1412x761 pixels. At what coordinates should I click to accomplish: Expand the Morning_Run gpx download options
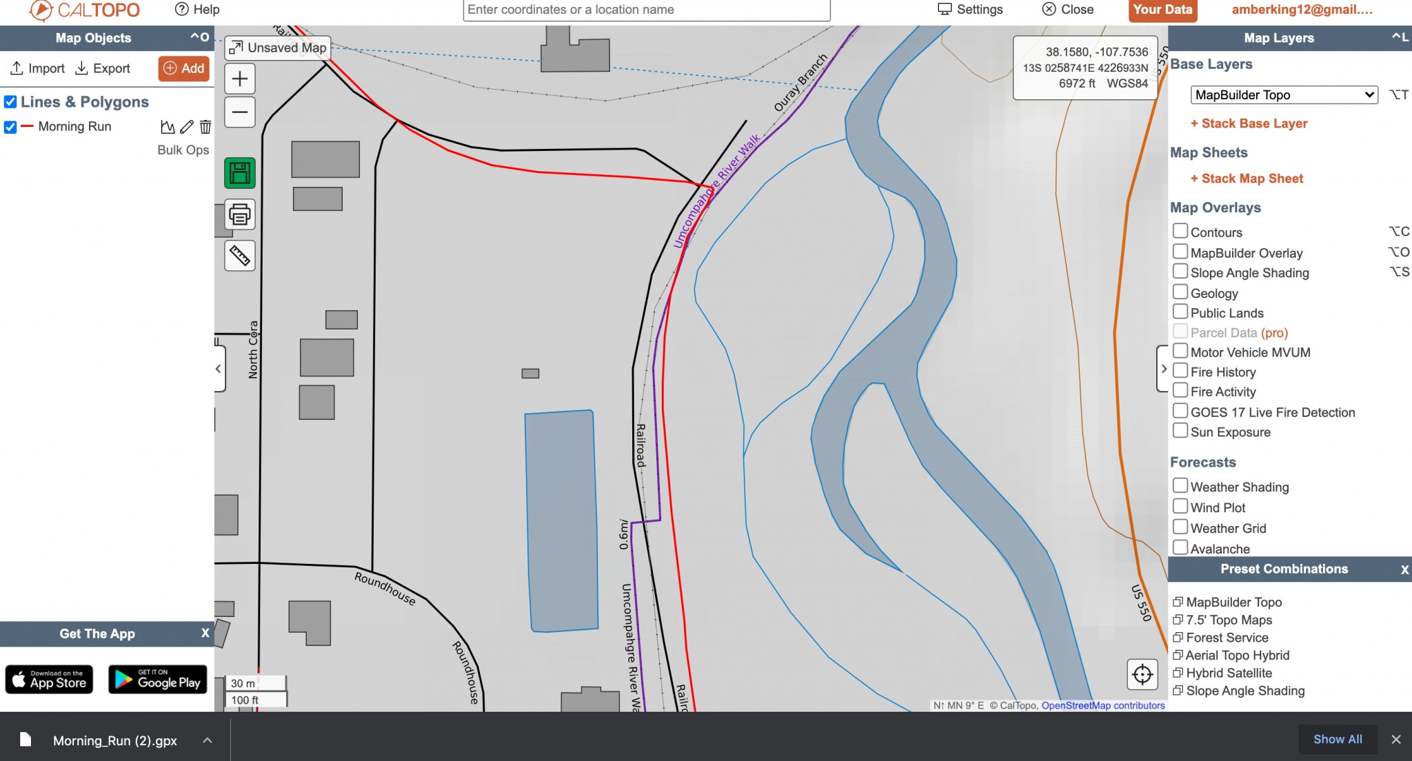point(208,740)
